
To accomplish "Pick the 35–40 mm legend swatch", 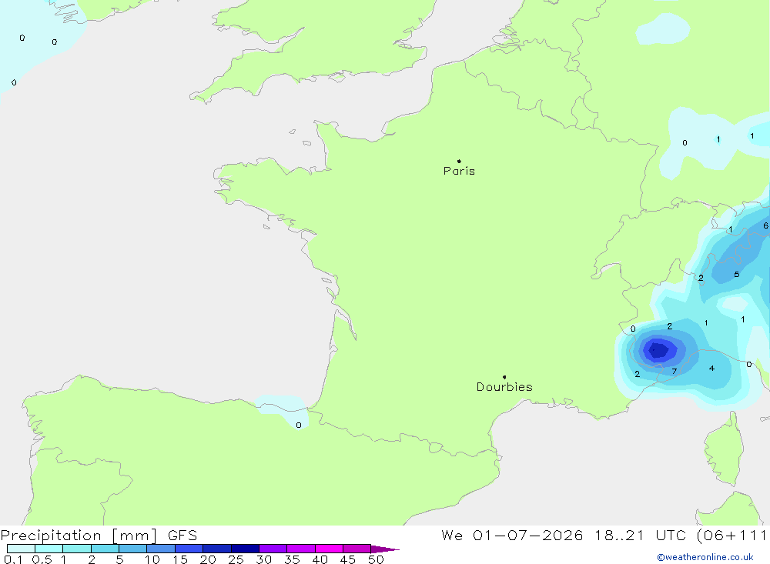I will (x=300, y=549).
